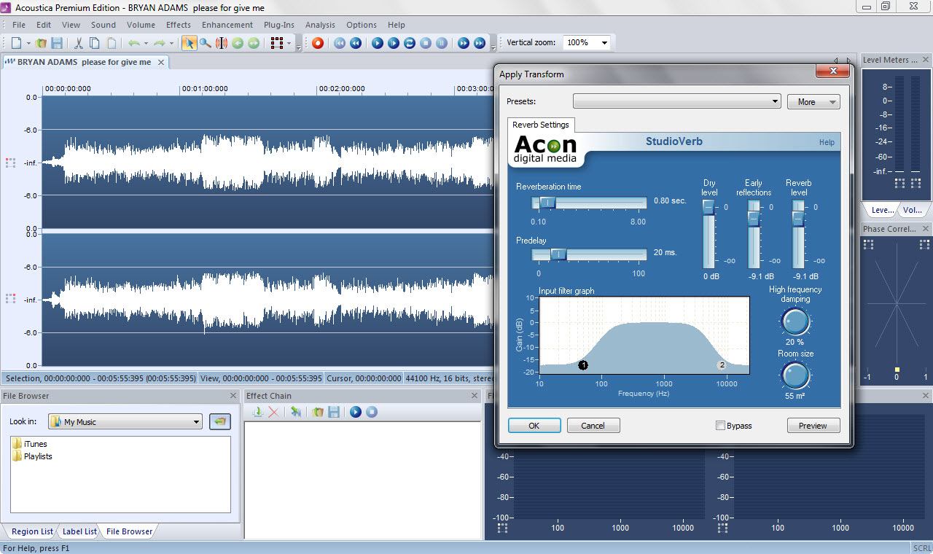Copy the selection using the toolbar icon
Image resolution: width=933 pixels, height=554 pixels.
95,43
